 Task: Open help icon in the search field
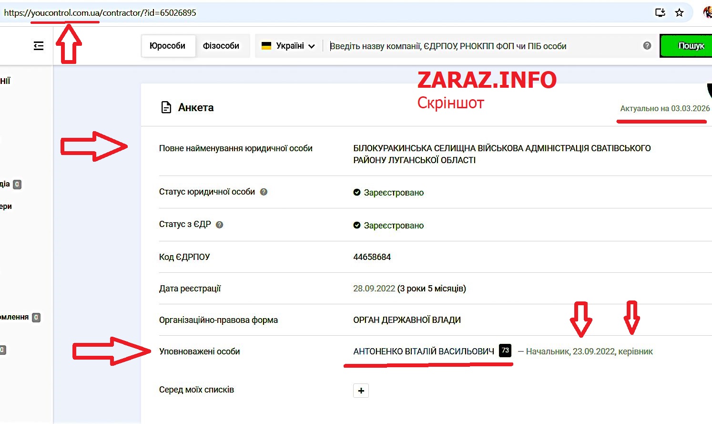point(647,46)
